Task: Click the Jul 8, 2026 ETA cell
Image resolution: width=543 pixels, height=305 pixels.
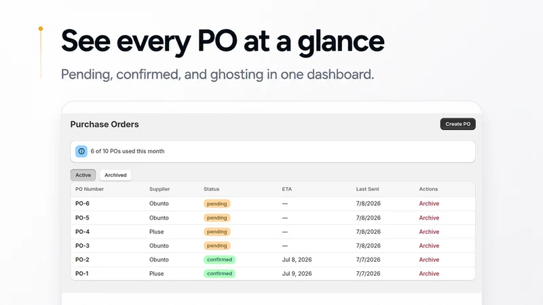Action: tap(297, 260)
